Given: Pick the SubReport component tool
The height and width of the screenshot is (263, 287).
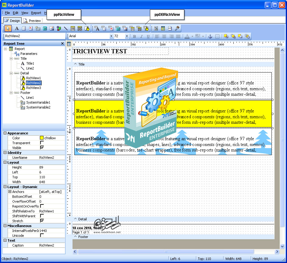Looking at the screenshot, I should click(x=163, y=28).
